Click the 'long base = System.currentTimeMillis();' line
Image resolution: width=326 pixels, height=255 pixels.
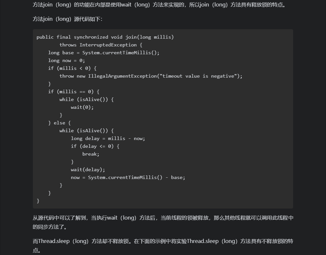(x=104, y=53)
